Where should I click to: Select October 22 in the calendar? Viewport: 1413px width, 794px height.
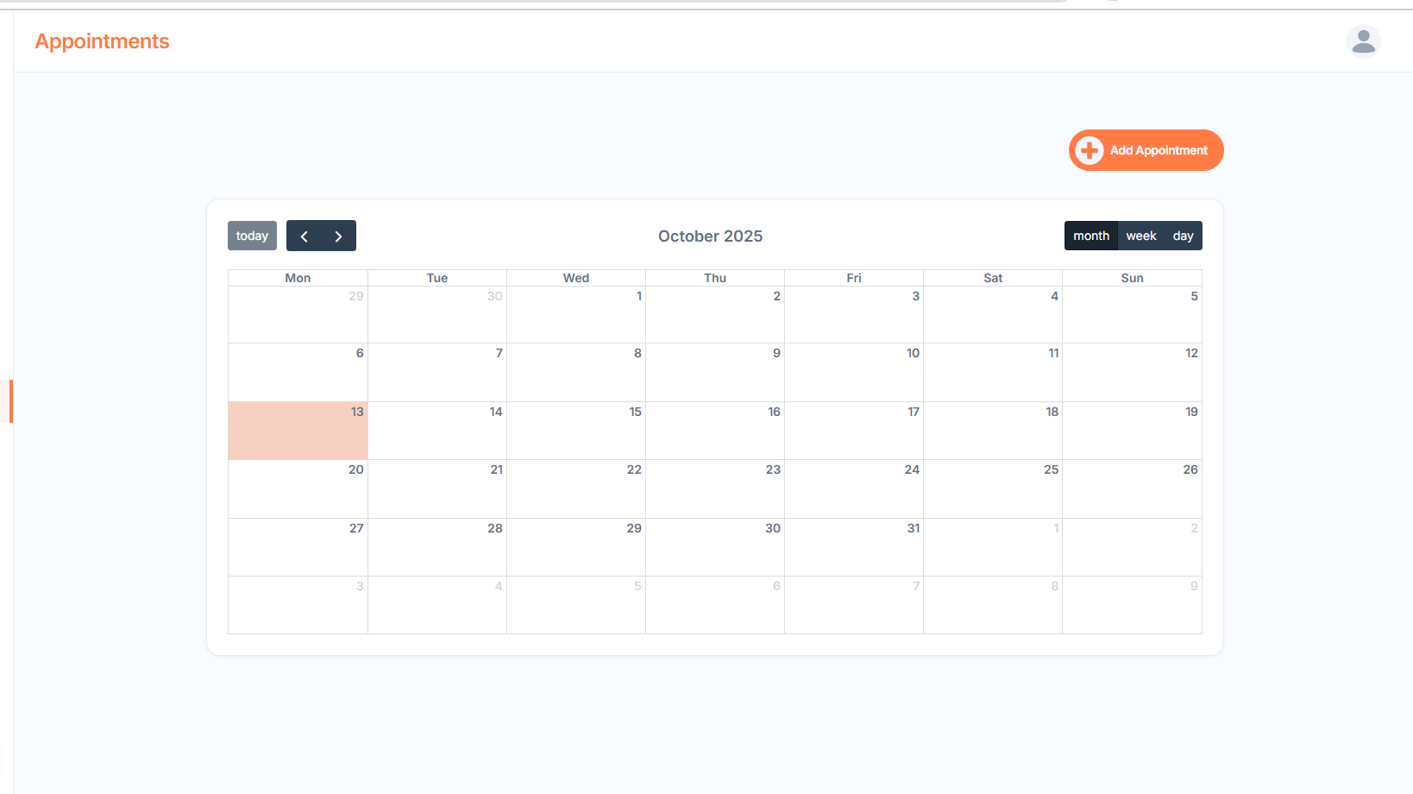(575, 488)
